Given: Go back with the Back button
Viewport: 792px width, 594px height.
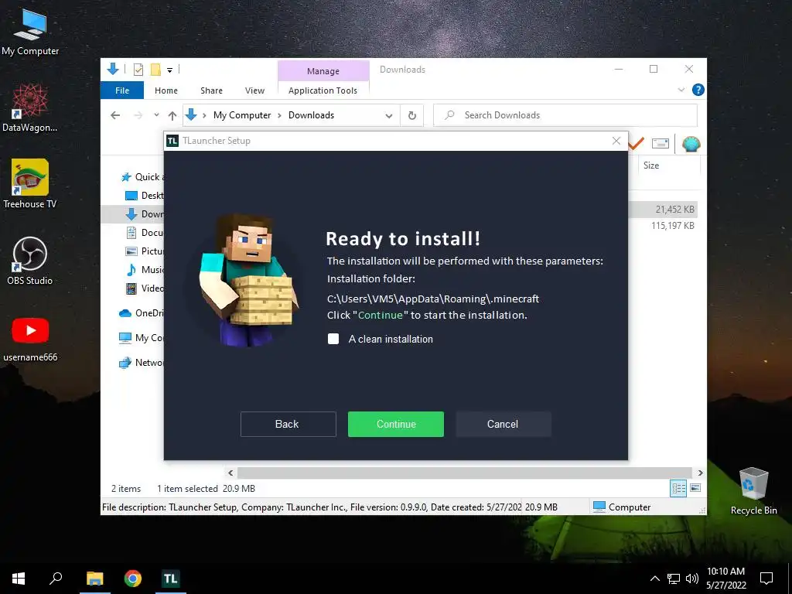Looking at the screenshot, I should pos(288,424).
